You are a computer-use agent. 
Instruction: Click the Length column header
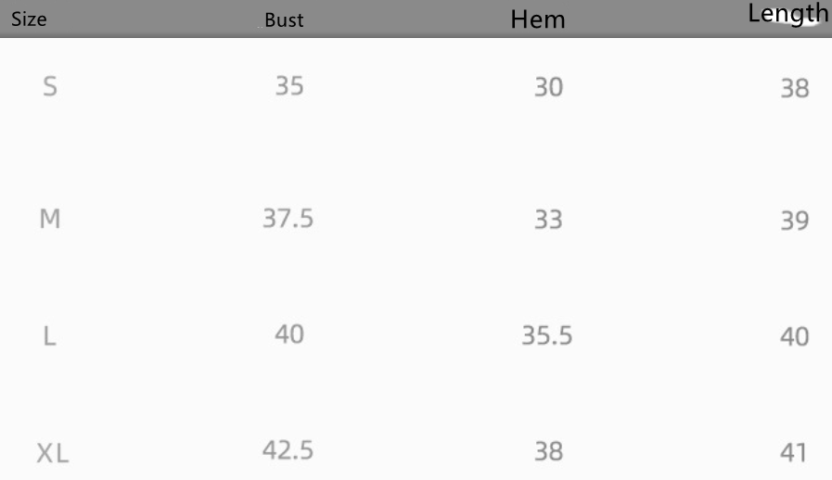tap(787, 14)
